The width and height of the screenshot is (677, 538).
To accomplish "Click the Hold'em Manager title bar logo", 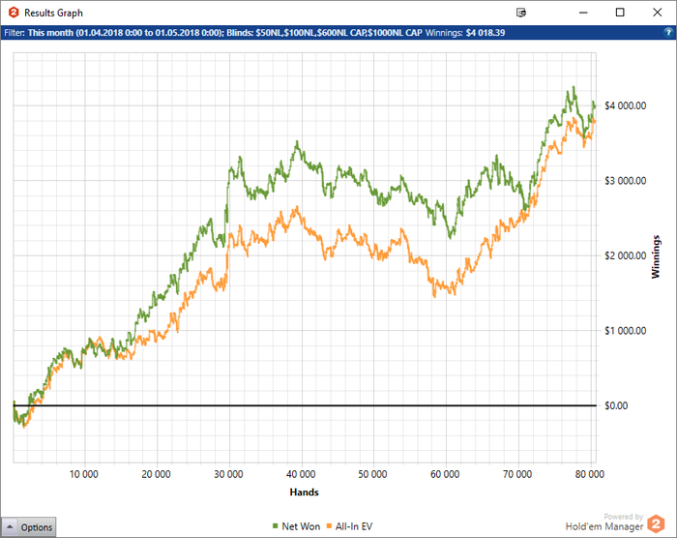I will (14, 13).
